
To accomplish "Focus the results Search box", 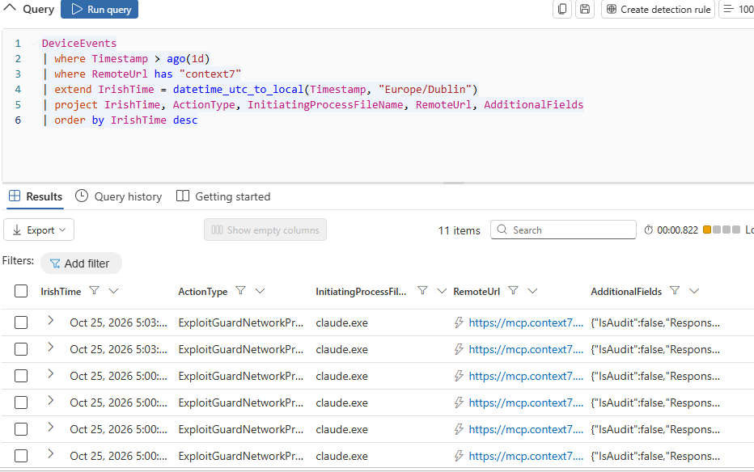I will [x=563, y=230].
